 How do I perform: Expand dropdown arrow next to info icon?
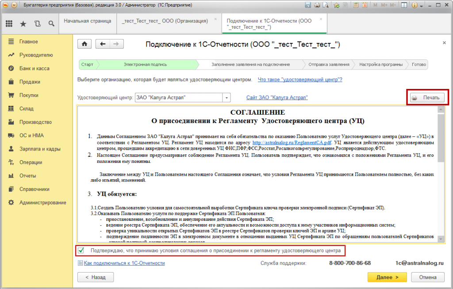(422, 5)
